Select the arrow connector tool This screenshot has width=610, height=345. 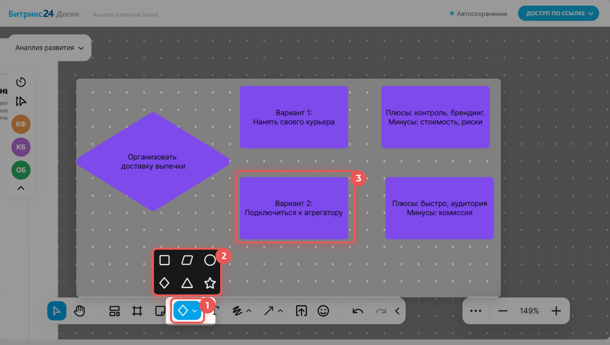tap(269, 311)
